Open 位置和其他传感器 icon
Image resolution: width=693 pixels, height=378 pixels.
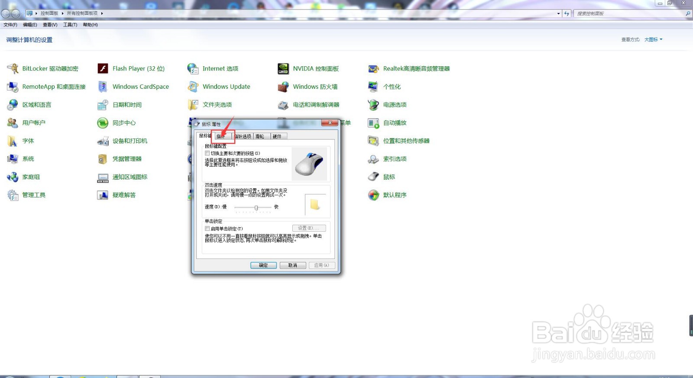coord(373,141)
